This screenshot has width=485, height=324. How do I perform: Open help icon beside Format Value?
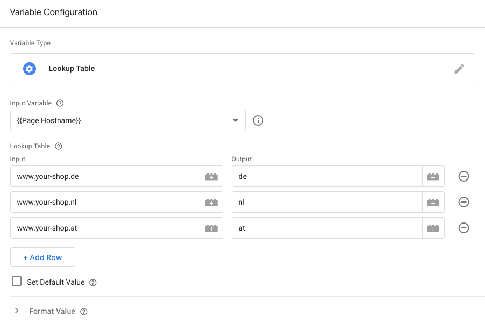[x=83, y=312]
